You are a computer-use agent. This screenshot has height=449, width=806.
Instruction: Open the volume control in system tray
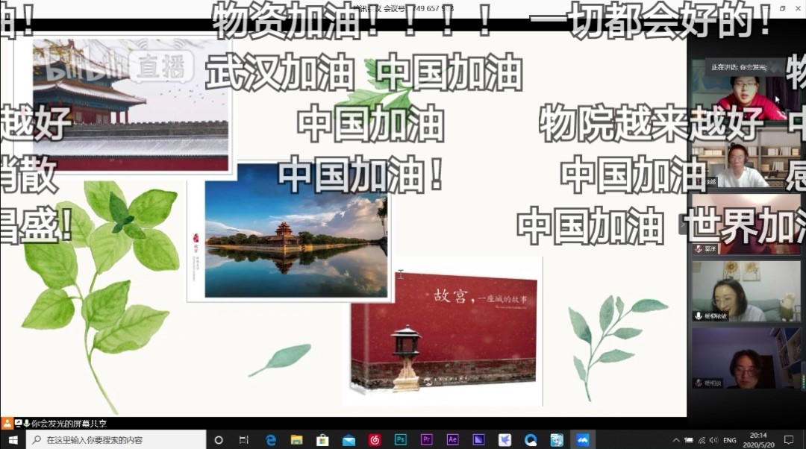click(x=713, y=440)
